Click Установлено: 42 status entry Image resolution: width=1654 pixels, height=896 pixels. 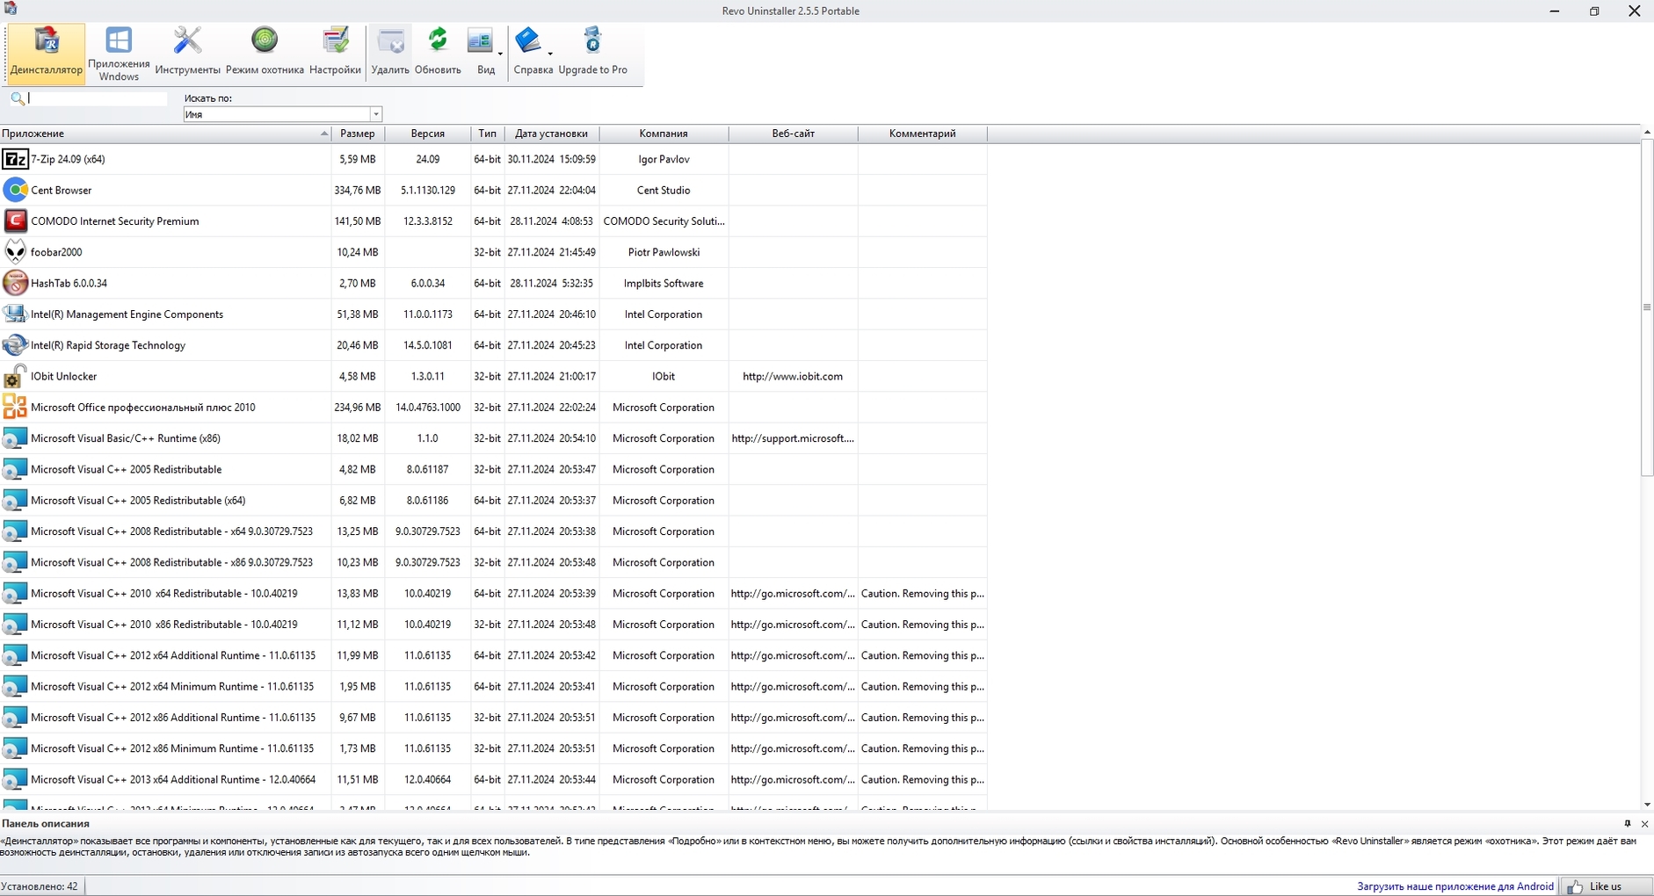(x=40, y=886)
